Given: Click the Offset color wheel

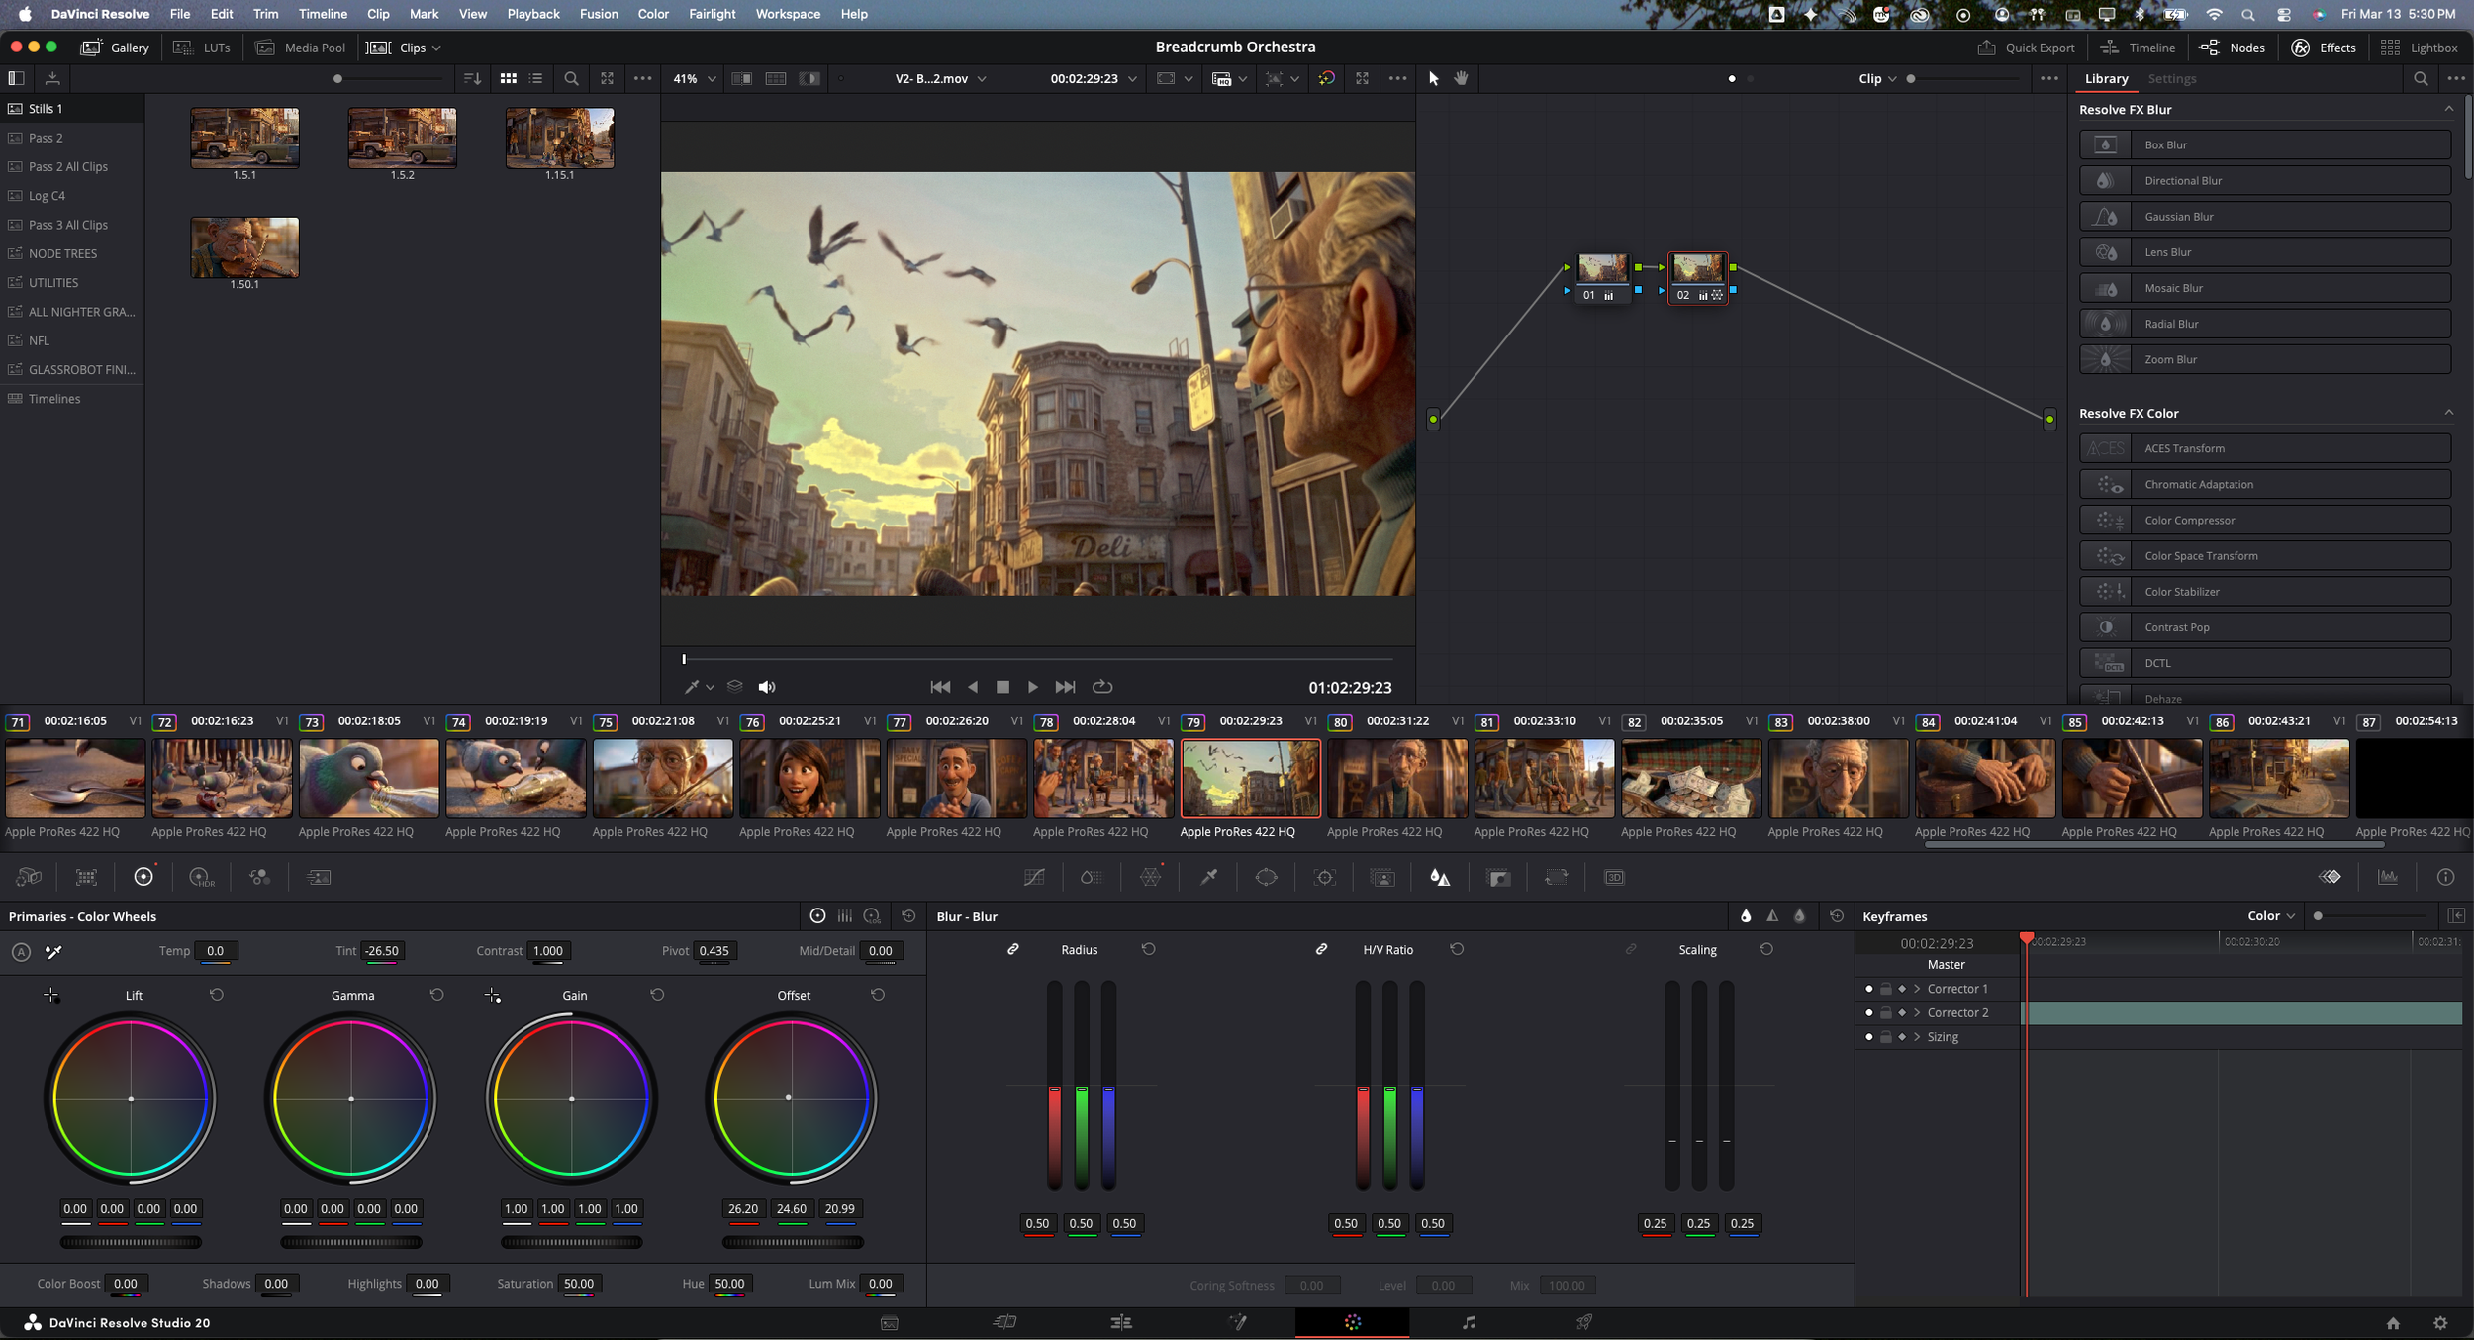Looking at the screenshot, I should click(x=790, y=1098).
